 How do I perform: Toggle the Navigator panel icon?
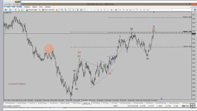click(x=22, y=10)
